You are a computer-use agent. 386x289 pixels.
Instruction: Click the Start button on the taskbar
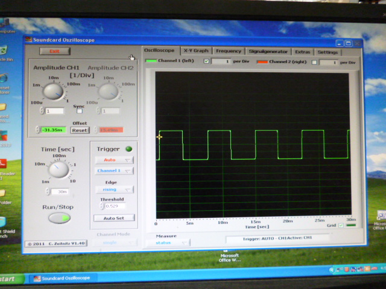point(12,279)
